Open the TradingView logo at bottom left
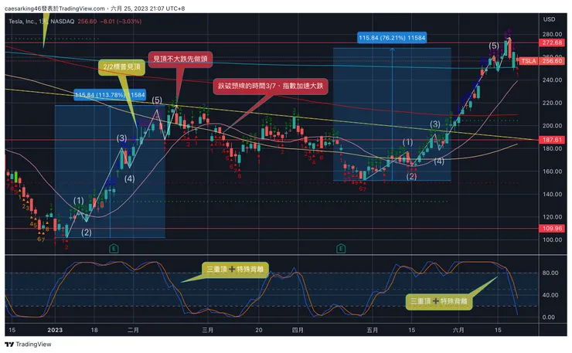Image resolution: width=572 pixels, height=353 pixels. point(28,345)
